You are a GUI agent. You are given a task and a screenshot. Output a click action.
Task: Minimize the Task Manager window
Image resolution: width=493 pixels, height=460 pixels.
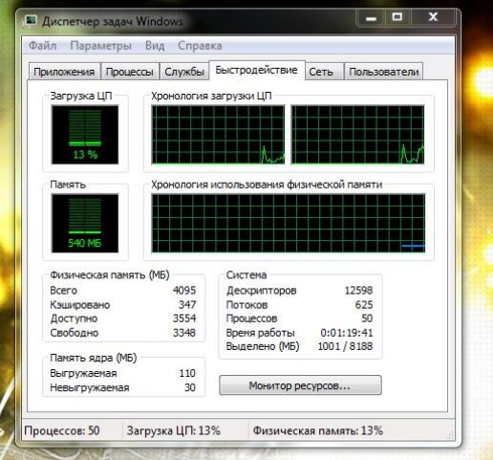(x=372, y=17)
